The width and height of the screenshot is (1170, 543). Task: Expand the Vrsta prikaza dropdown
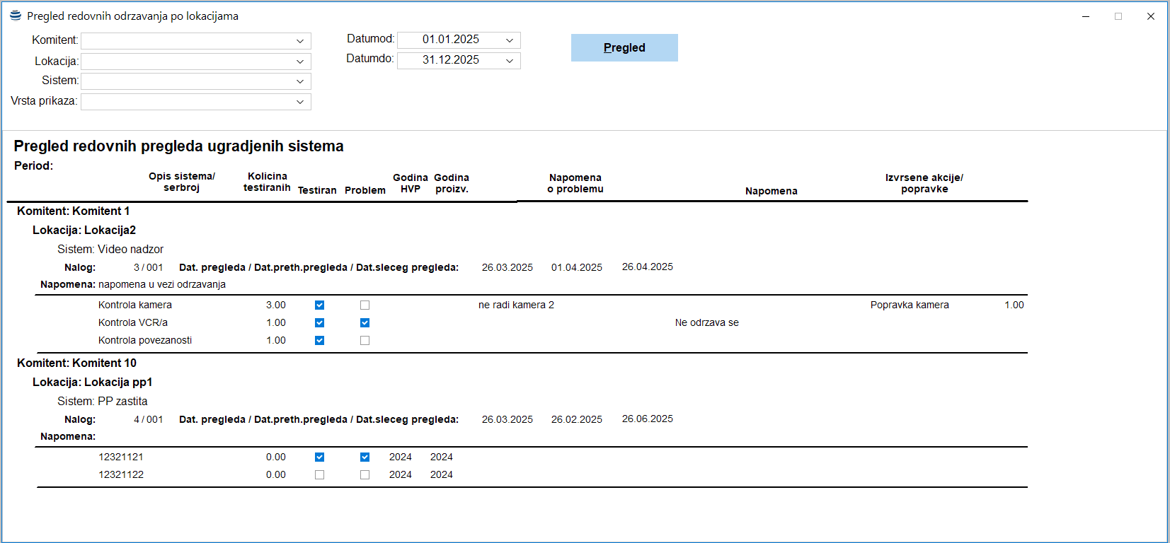[x=300, y=102]
